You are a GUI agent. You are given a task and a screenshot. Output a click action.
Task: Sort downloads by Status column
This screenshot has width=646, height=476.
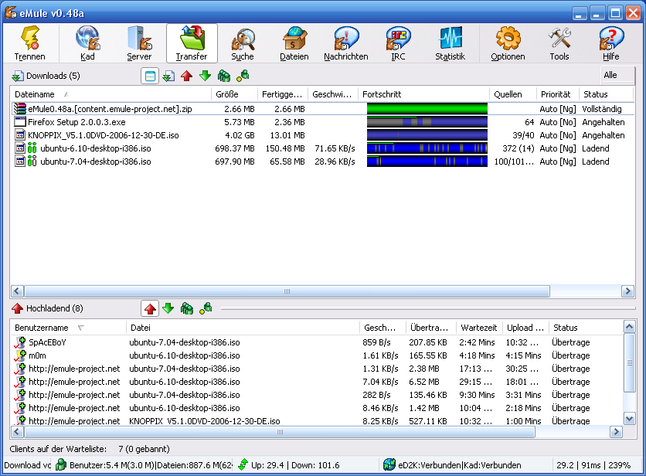pyautogui.click(x=606, y=94)
